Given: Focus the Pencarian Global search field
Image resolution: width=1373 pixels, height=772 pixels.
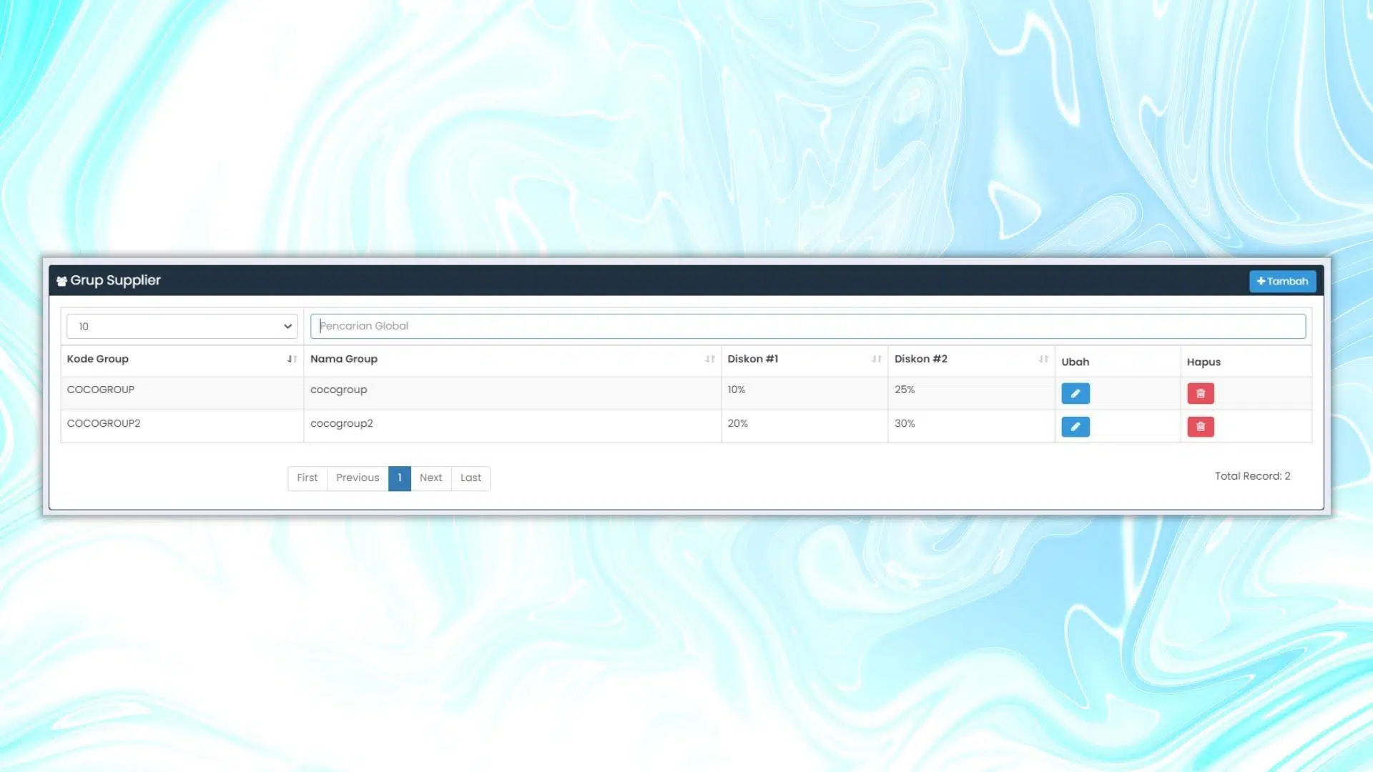Looking at the screenshot, I should tap(807, 326).
